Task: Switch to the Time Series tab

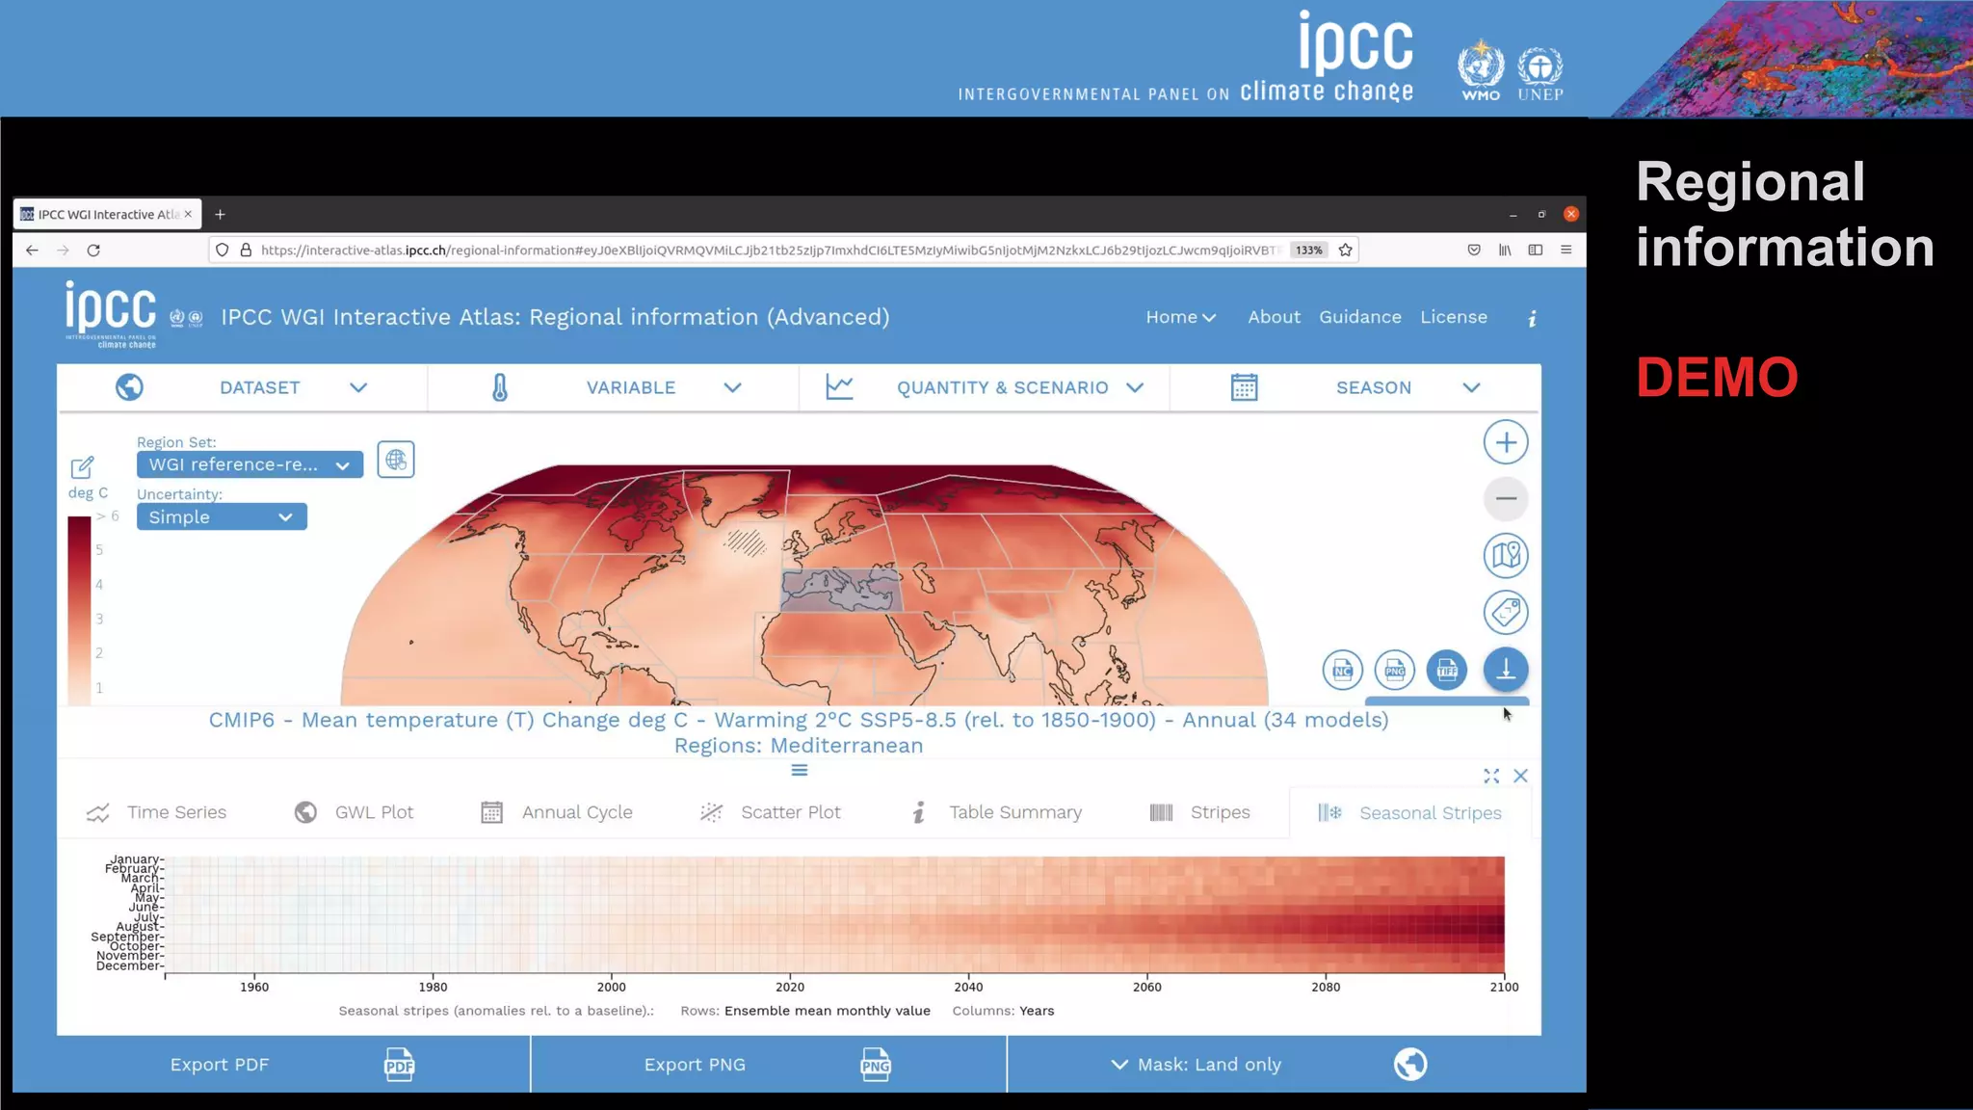Action: [156, 812]
